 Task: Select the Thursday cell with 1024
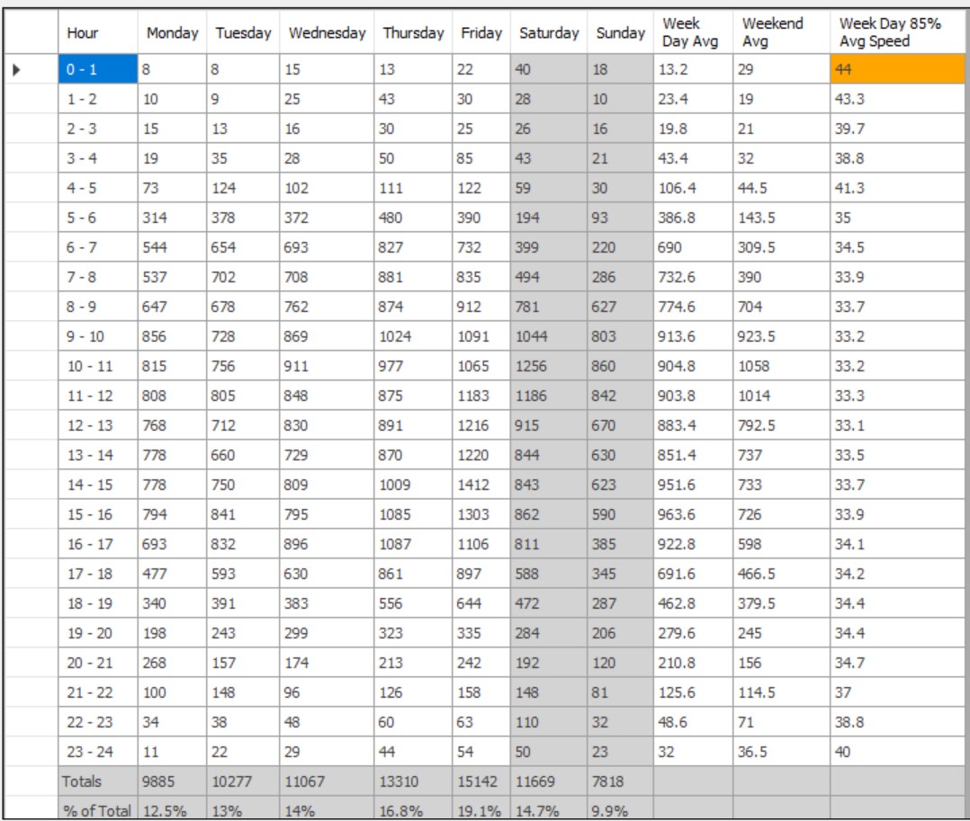click(x=413, y=336)
